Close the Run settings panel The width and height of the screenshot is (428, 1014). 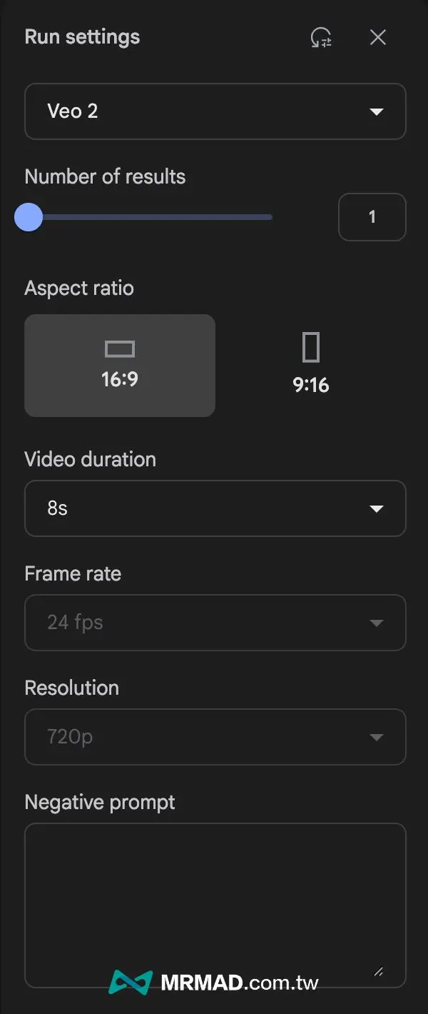(x=378, y=38)
